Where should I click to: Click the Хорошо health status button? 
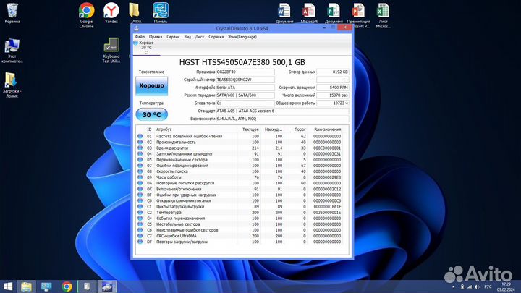click(151, 85)
